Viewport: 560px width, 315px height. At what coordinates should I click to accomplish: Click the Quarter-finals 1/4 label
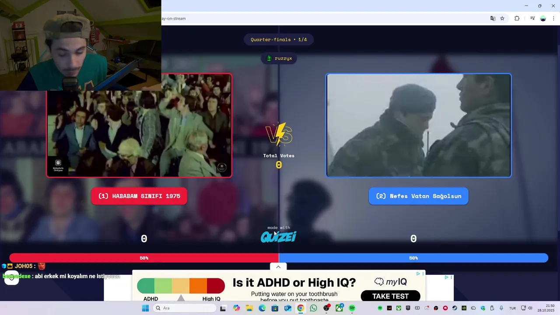(279, 39)
